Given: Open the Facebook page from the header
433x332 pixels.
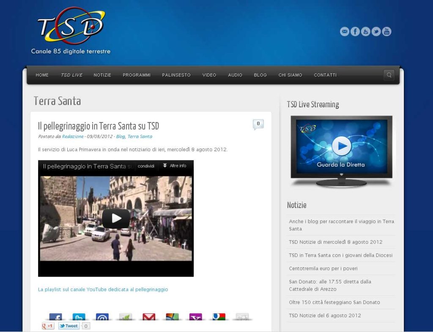Looking at the screenshot, I should pos(355,31).
